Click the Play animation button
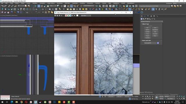Viewport: 186px width, 104px height. tap(148, 96)
